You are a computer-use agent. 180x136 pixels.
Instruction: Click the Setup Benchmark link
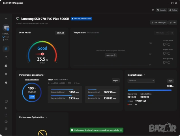point(32,80)
